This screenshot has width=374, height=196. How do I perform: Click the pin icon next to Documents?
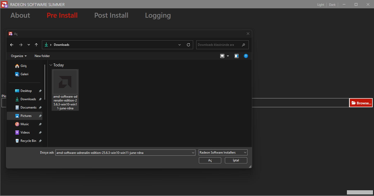[40, 108]
